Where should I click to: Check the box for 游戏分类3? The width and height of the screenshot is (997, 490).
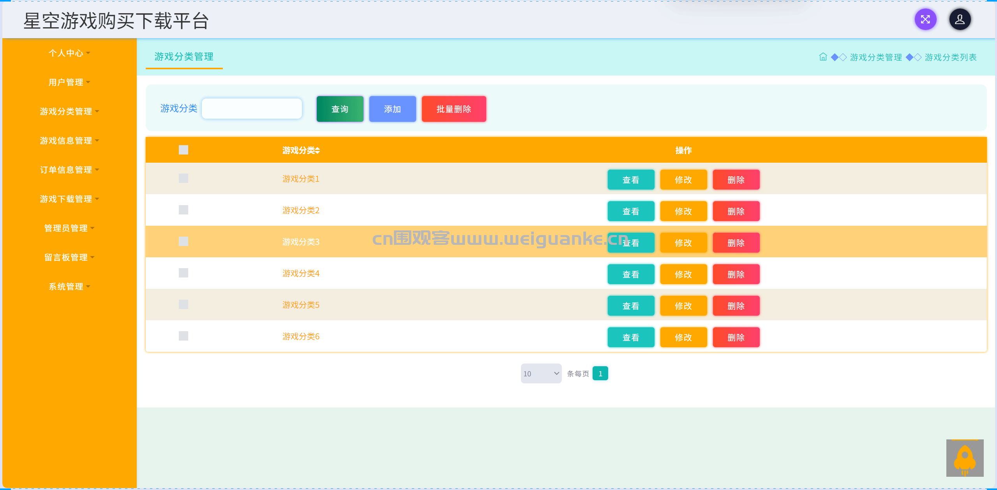184,241
